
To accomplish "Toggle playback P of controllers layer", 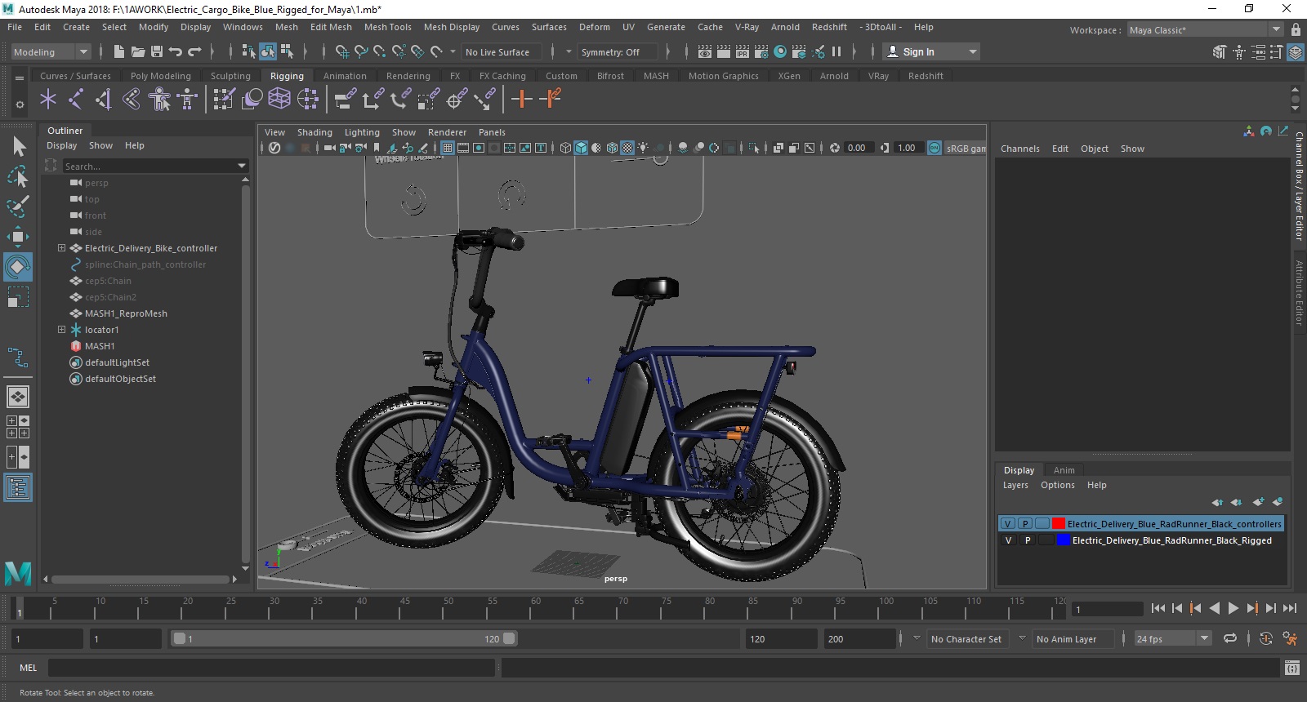I will click(x=1025, y=524).
